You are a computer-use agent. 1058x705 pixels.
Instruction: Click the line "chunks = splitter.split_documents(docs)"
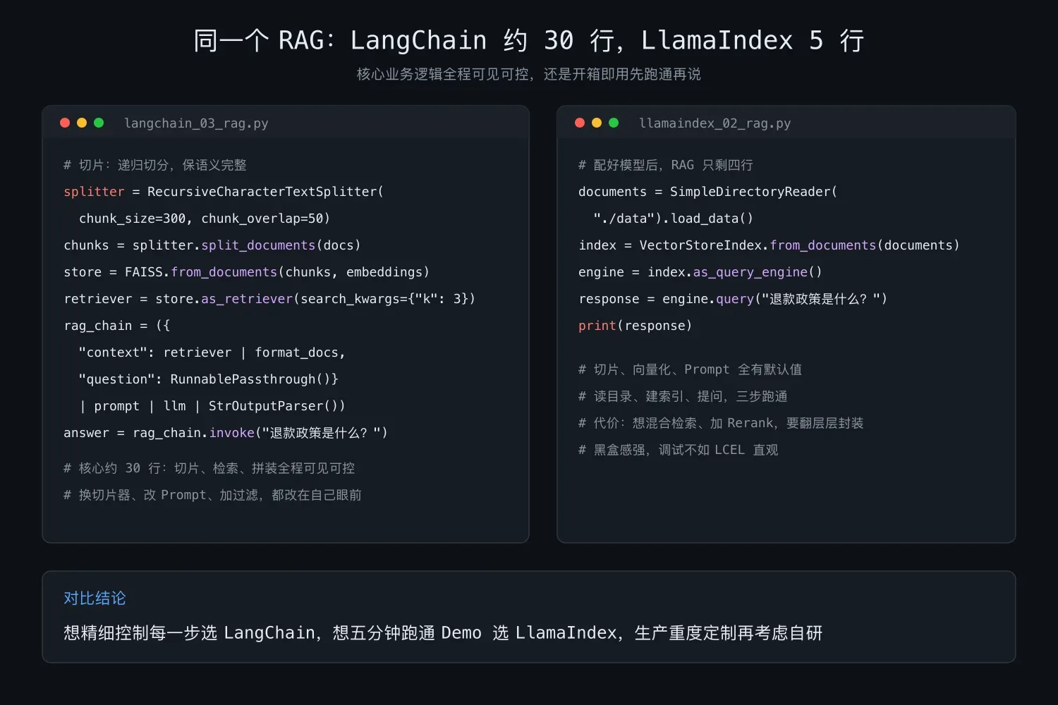212,245
